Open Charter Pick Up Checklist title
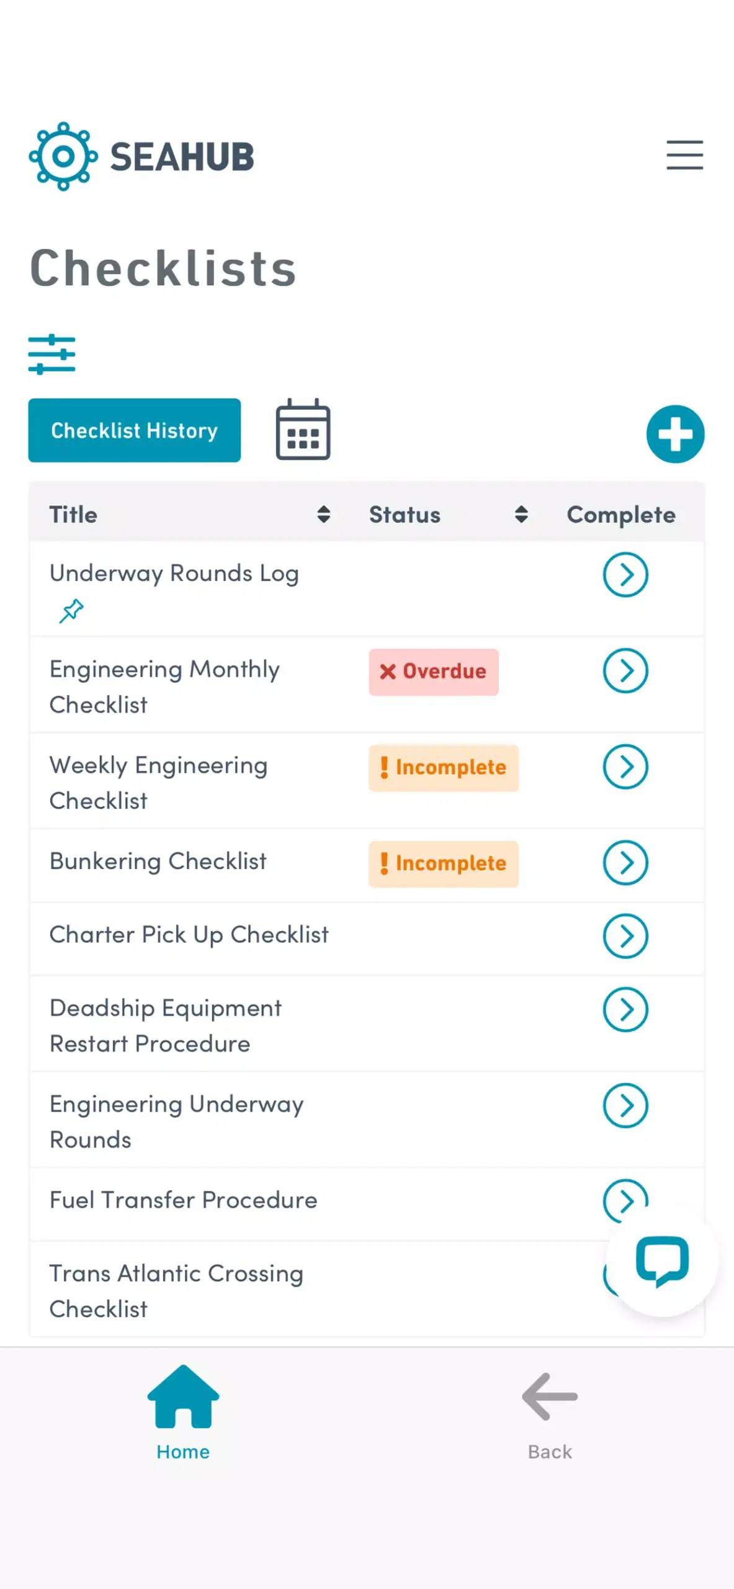This screenshot has height=1589, width=734. [189, 935]
